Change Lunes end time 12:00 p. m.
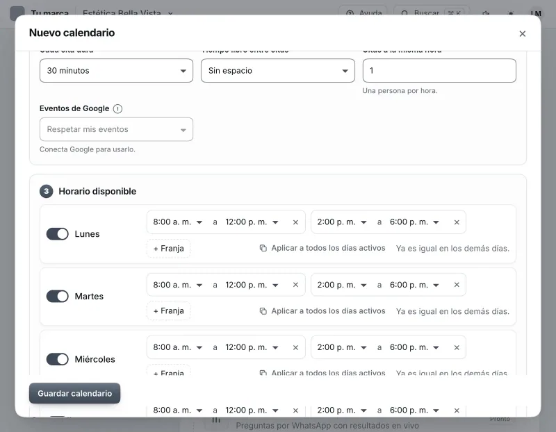Viewport: 556px width, 432px height. 252,222
